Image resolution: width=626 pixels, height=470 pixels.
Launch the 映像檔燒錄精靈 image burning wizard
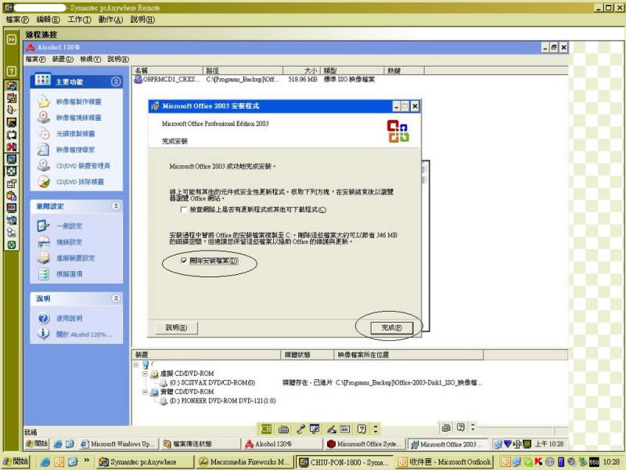coord(78,117)
